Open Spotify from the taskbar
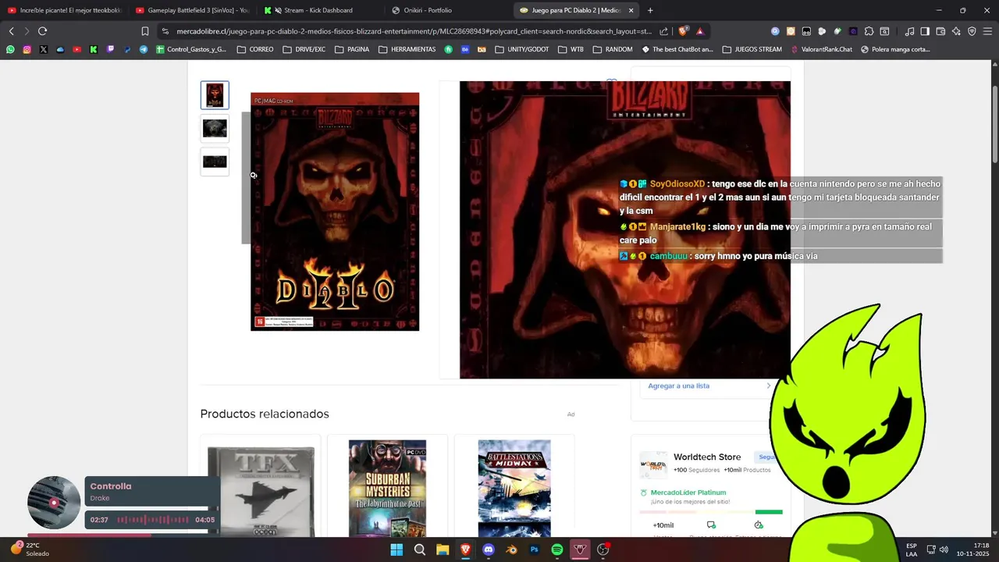 click(557, 550)
